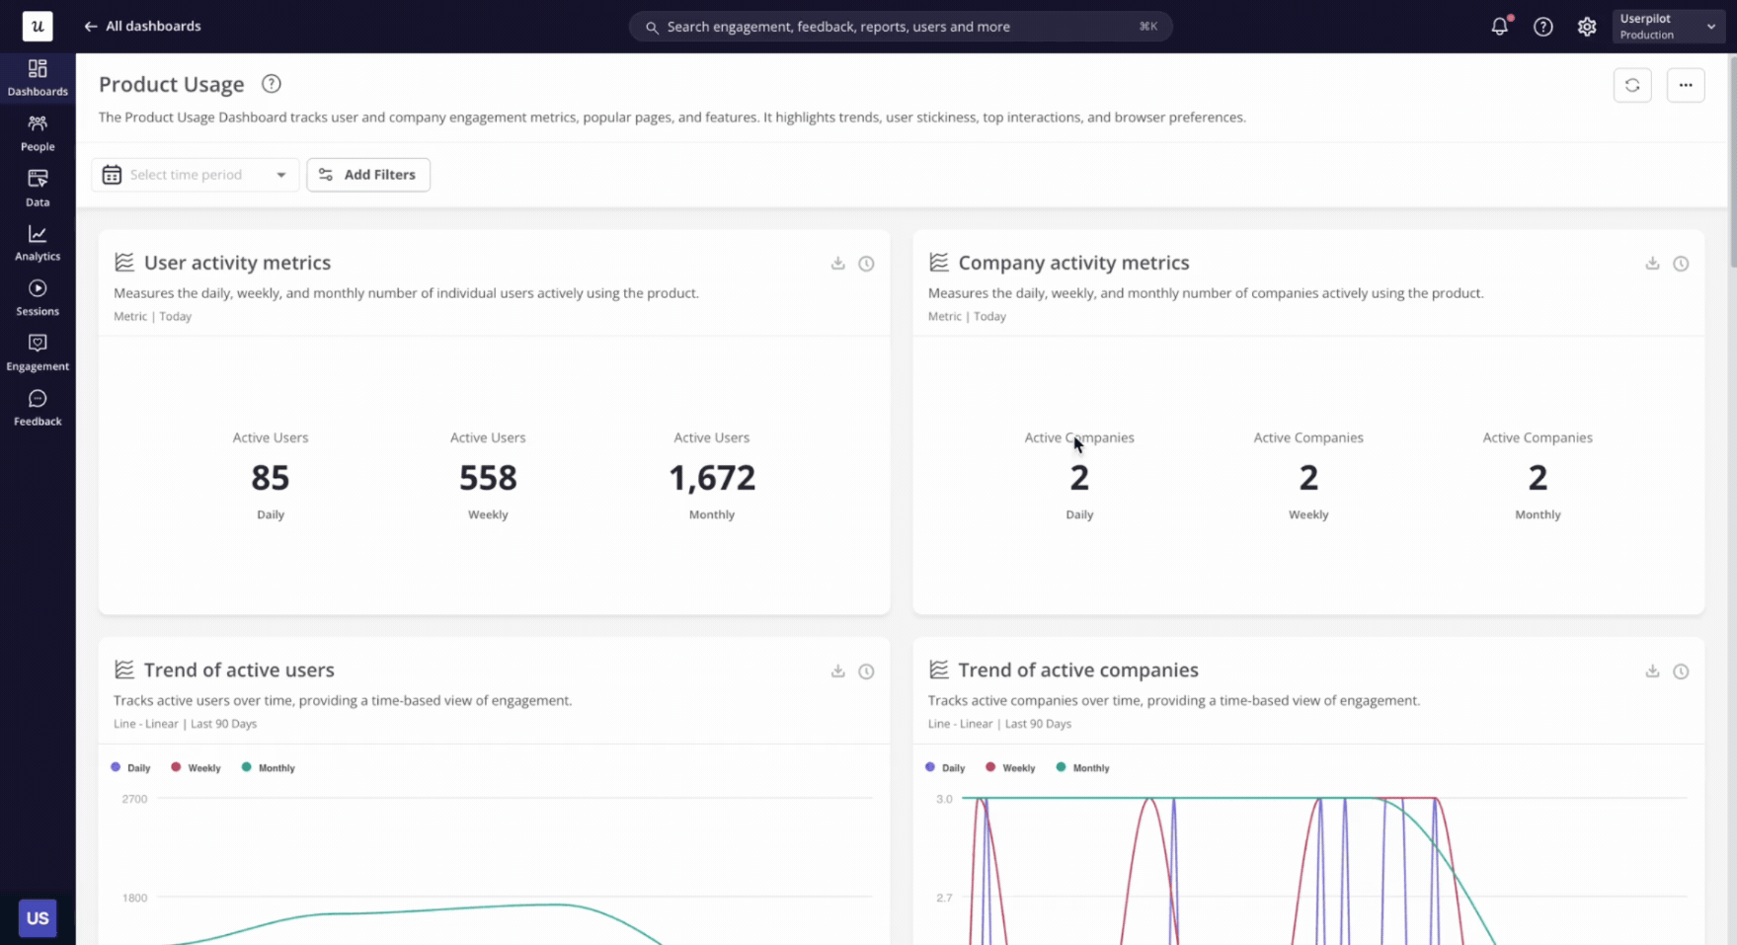Open the Trend of active users title
Image resolution: width=1737 pixels, height=945 pixels.
(239, 669)
